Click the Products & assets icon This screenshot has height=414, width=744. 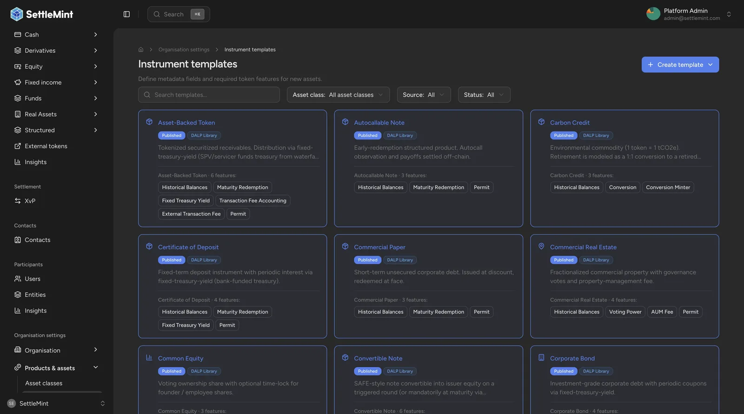coord(18,367)
